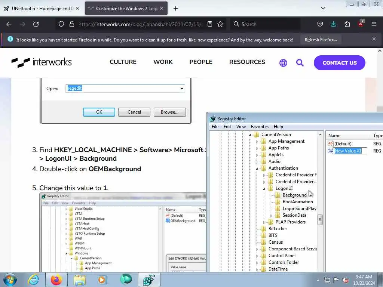The width and height of the screenshot is (383, 287).
Task: List all tabs chevron
Action: click(323, 8)
